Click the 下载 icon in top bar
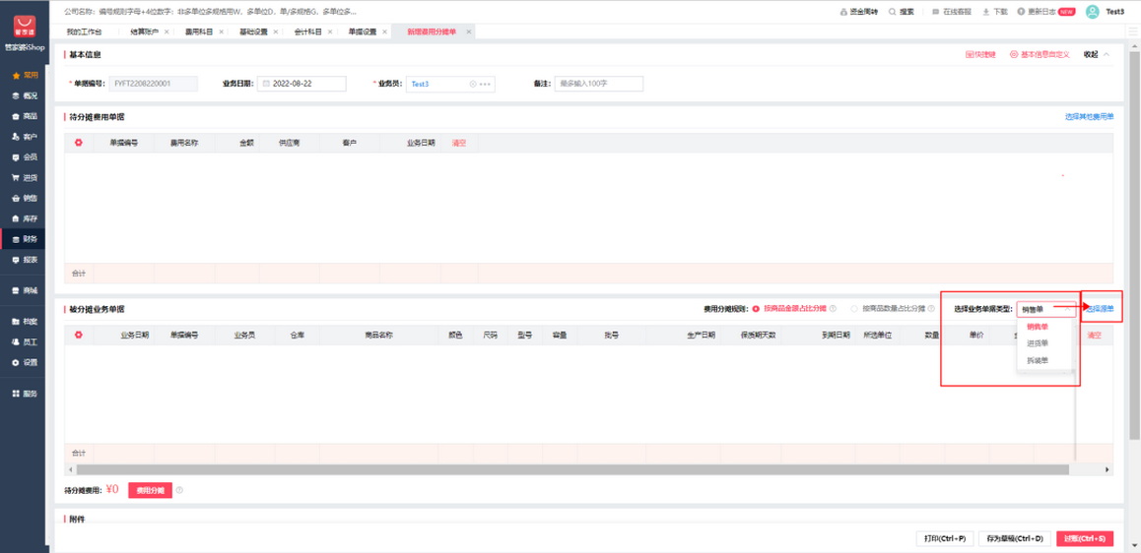Viewport: 1141px width, 553px height. click(986, 12)
